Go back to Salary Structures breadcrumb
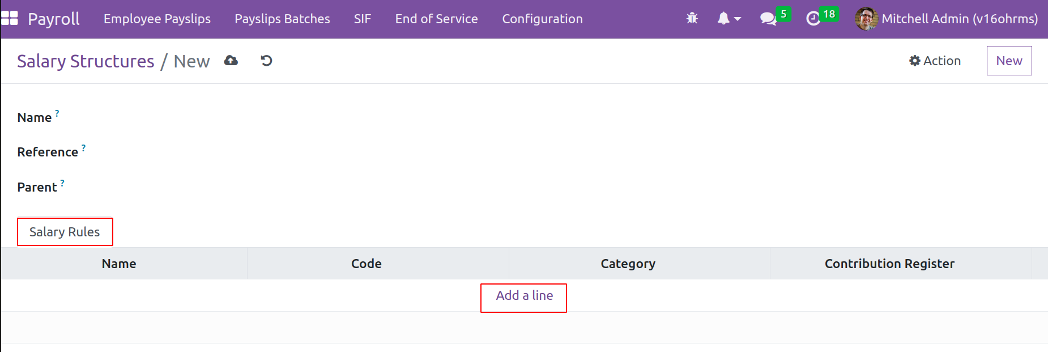The image size is (1048, 352). click(86, 61)
